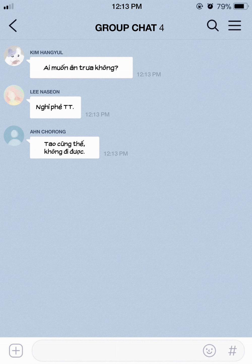Open Lee Naseon's avatar
Image resolution: width=252 pixels, height=364 pixels.
coord(14,95)
